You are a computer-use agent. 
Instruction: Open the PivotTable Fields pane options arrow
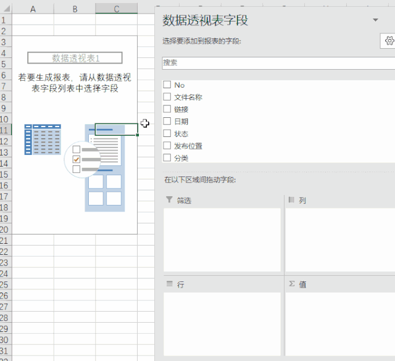375,20
